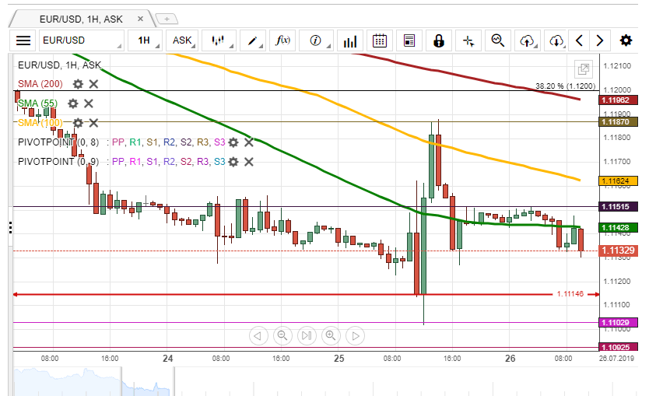The height and width of the screenshot is (396, 649).
Task: Select the red 1.11146 horizontal line label
Action: [x=570, y=294]
